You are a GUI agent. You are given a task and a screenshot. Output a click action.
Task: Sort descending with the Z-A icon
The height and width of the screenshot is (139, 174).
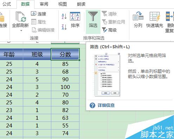point(64,27)
